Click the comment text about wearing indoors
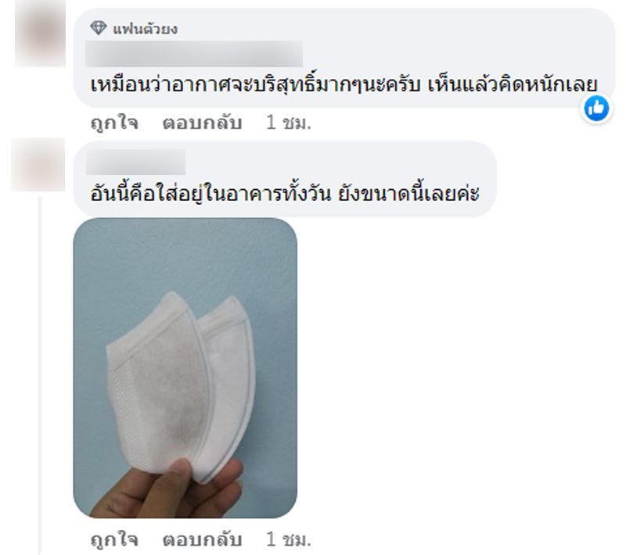 click(x=285, y=194)
